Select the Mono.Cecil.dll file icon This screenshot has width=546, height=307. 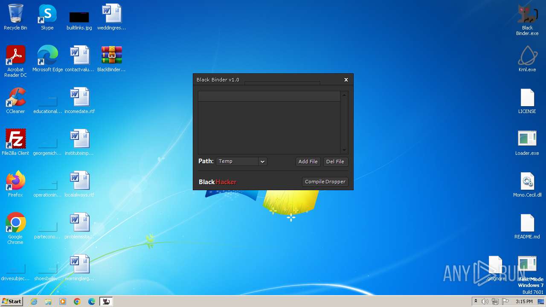527,184
